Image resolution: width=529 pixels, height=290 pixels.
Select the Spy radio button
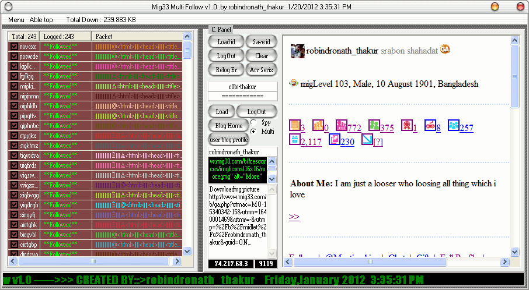pos(253,122)
